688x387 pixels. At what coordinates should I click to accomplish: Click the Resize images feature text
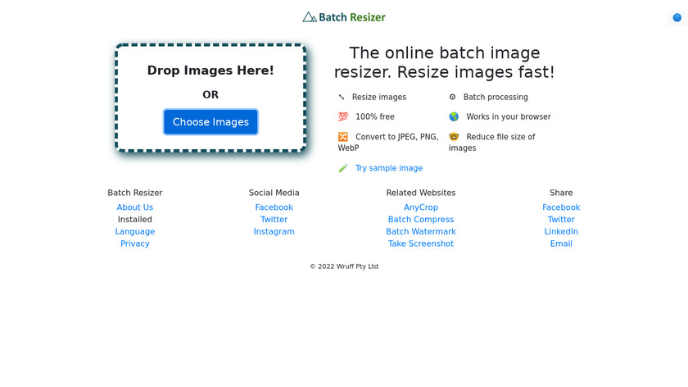[x=379, y=97]
